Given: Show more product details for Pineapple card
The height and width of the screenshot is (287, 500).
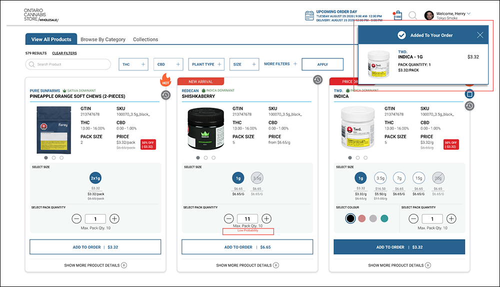Looking at the screenshot, I should click(x=95, y=266).
